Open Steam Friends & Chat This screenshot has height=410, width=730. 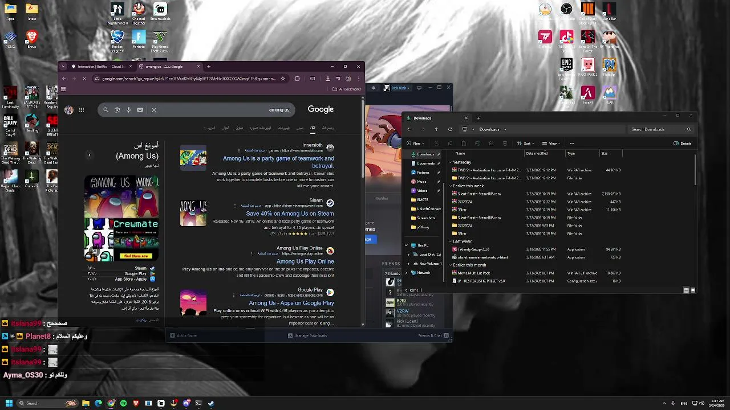tap(433, 335)
